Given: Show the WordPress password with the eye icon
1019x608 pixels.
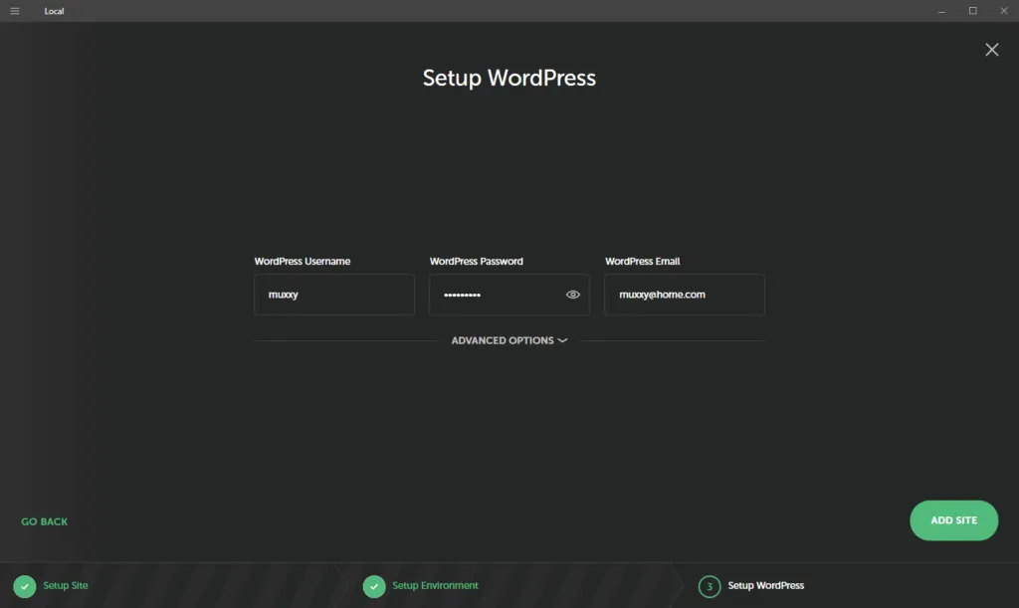Looking at the screenshot, I should (572, 295).
